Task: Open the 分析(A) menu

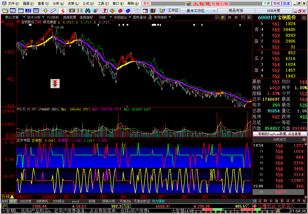Action: point(59,4)
